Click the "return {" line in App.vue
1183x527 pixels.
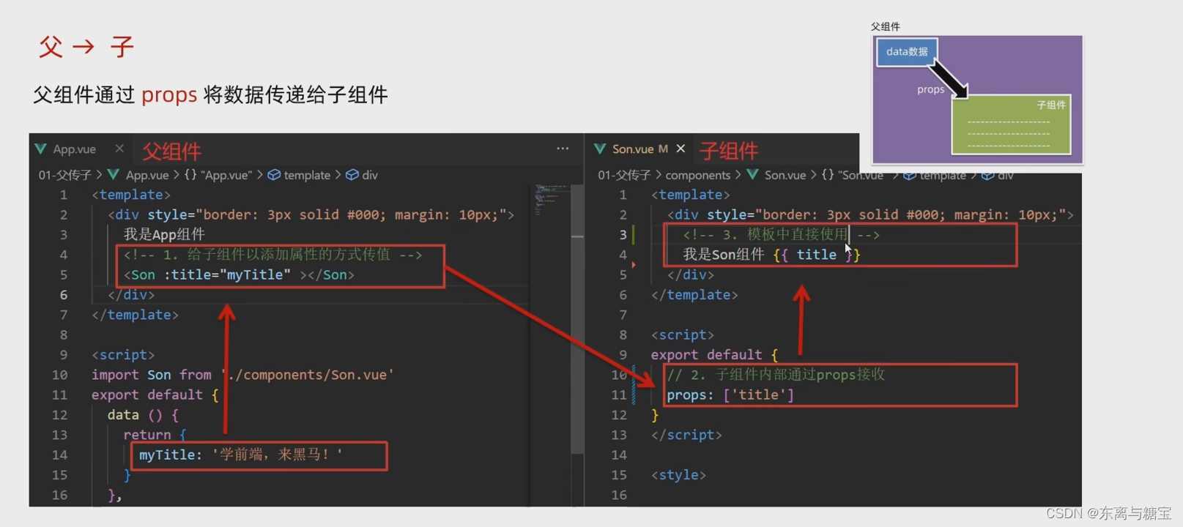(x=155, y=435)
